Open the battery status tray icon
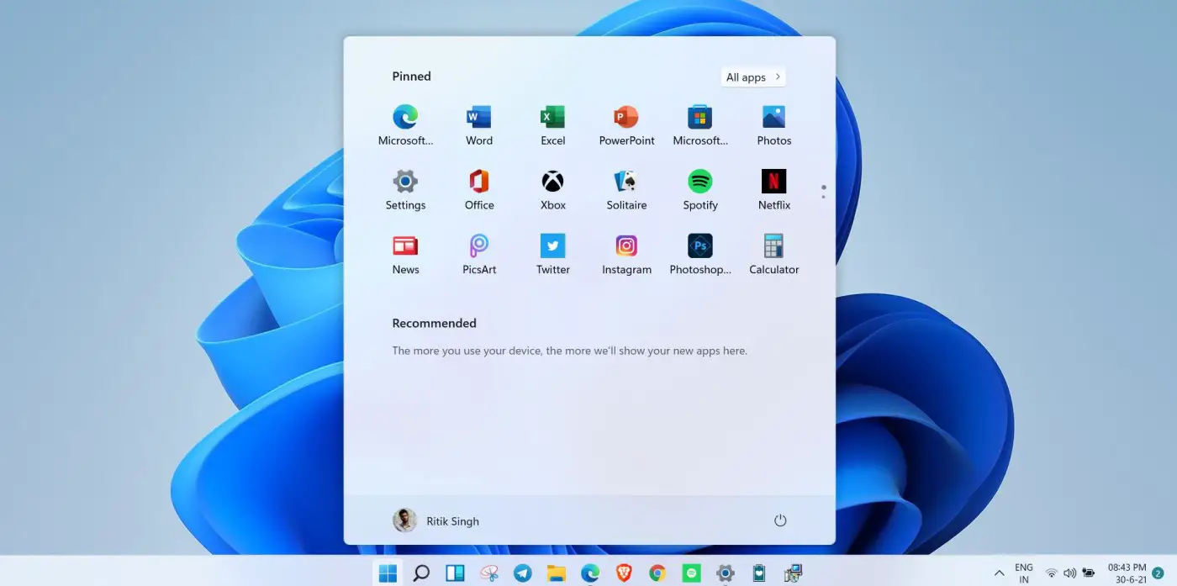The height and width of the screenshot is (586, 1177). 1088,573
